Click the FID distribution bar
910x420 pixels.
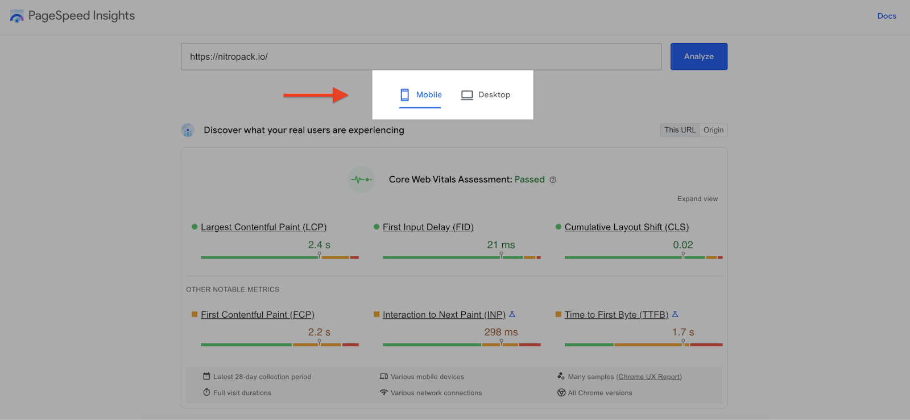coord(462,257)
